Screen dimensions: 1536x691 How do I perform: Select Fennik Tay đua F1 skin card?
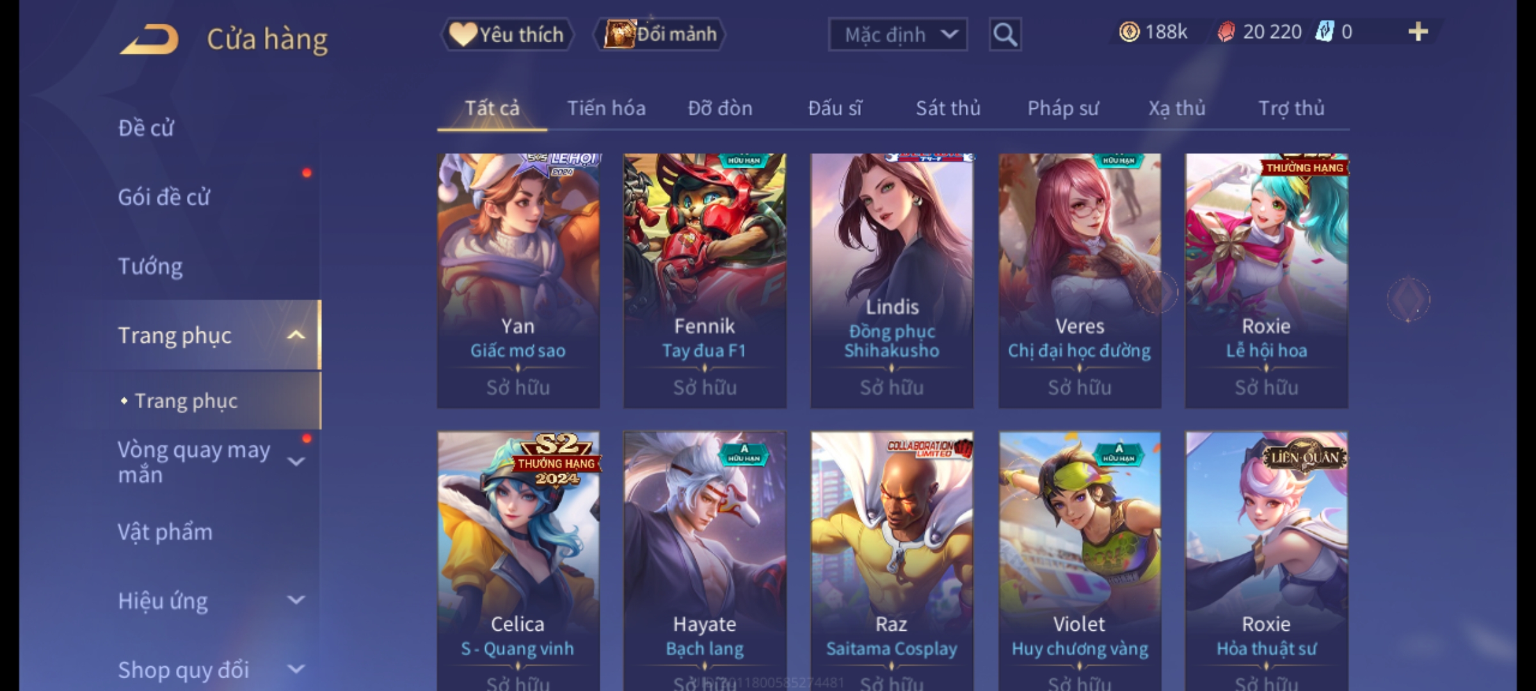(705, 280)
